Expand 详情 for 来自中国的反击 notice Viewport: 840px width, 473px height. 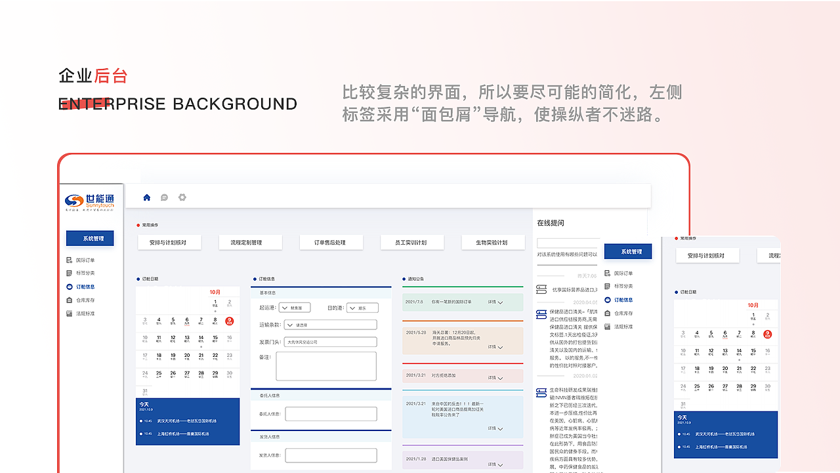pos(495,428)
